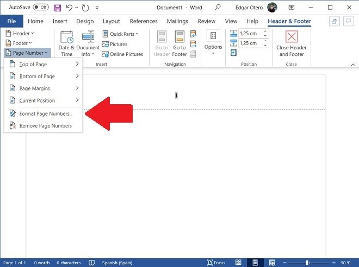359x267 pixels.
Task: Collapse the ribbon with the chevron
Action: coord(353,65)
